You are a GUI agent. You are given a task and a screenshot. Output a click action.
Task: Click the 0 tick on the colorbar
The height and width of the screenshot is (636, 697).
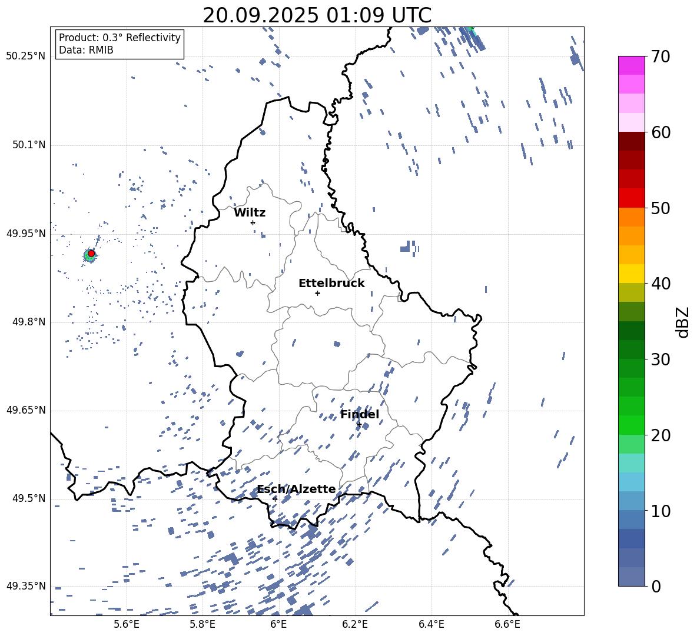656,586
